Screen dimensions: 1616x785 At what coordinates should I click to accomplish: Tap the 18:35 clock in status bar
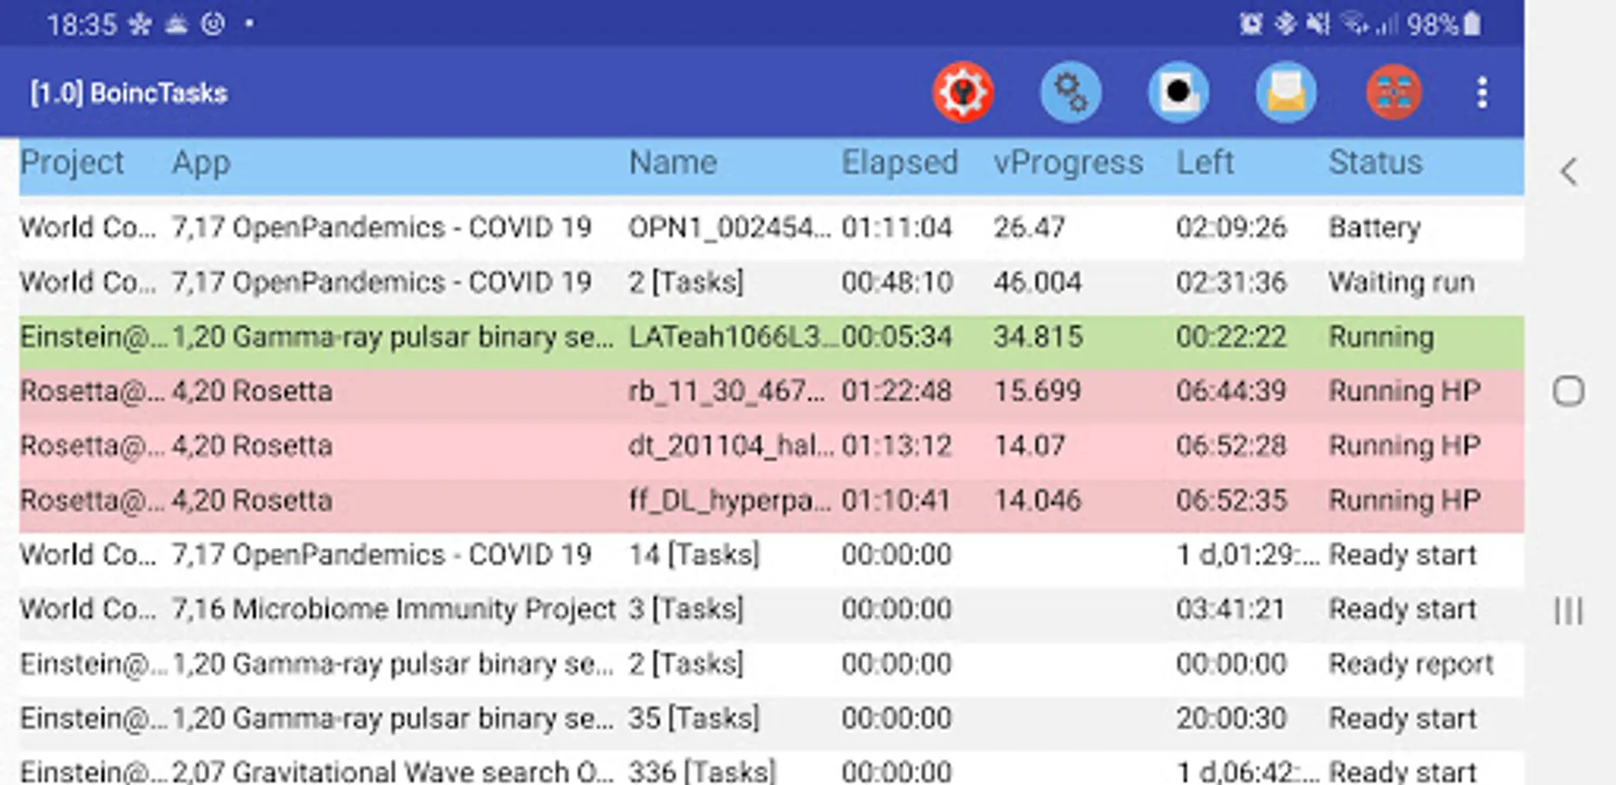tap(81, 24)
